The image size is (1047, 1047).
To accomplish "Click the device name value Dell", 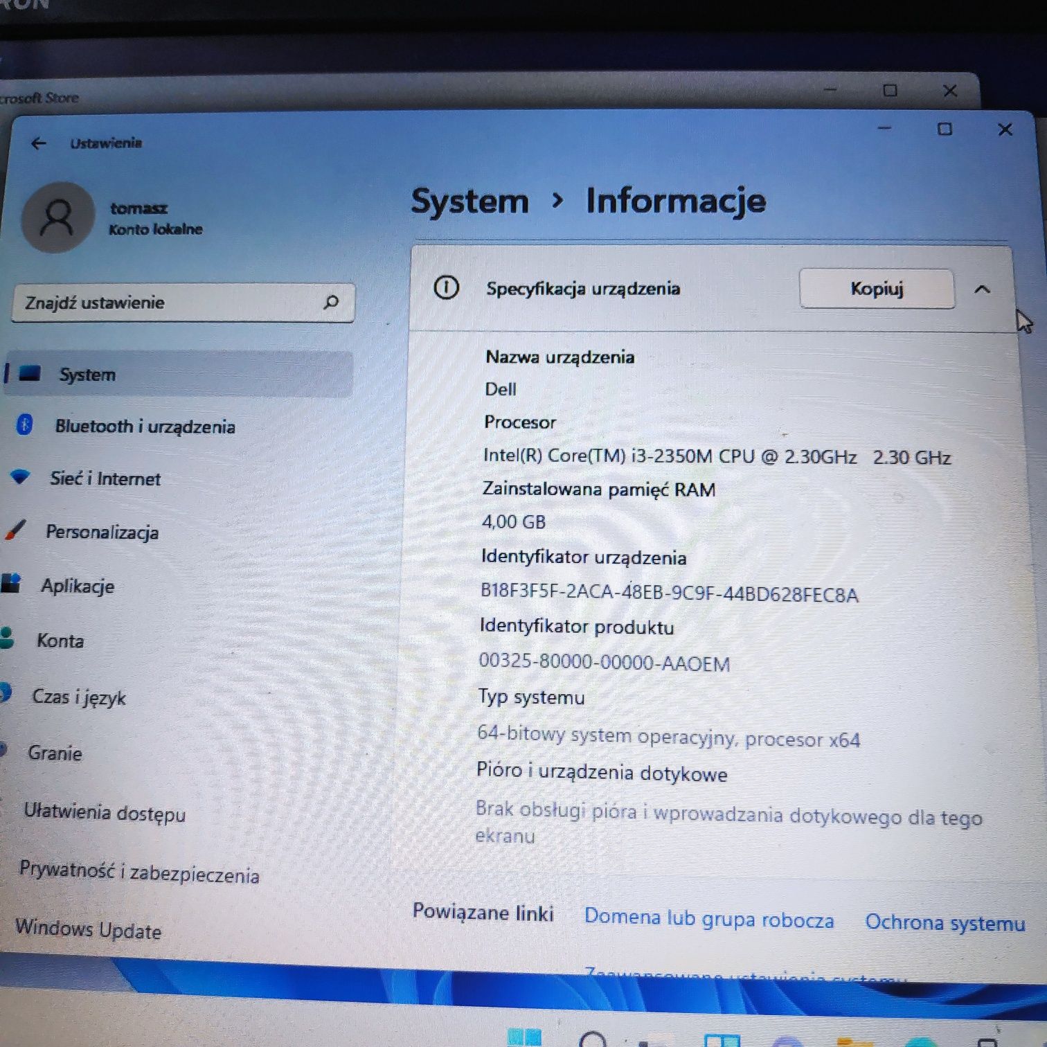I will coord(500,389).
